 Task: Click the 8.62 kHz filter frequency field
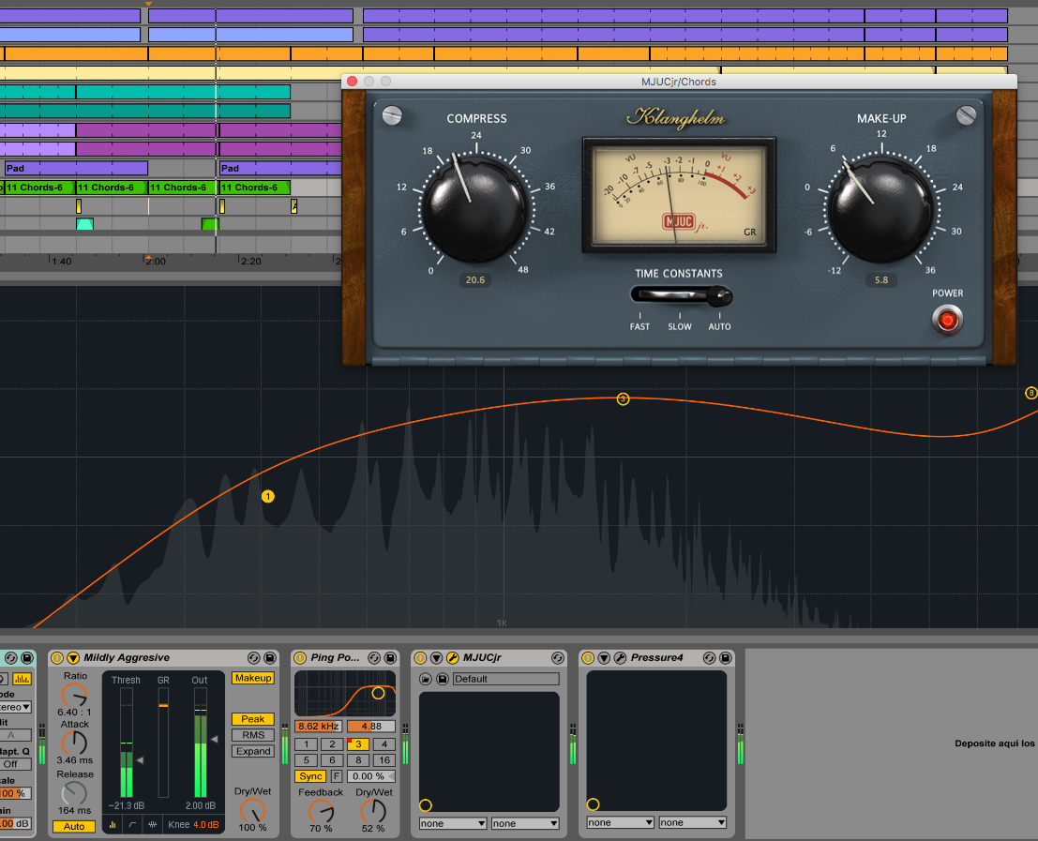click(318, 727)
